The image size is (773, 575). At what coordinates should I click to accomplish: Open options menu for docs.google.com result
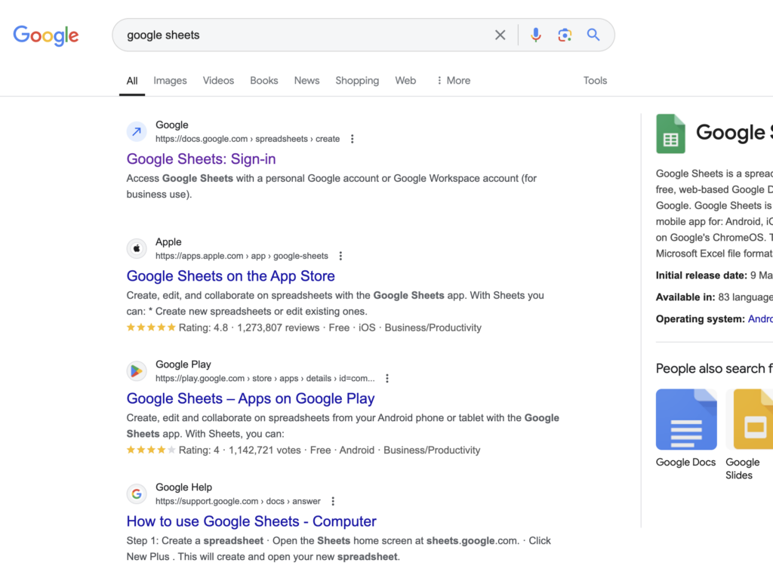tap(352, 139)
